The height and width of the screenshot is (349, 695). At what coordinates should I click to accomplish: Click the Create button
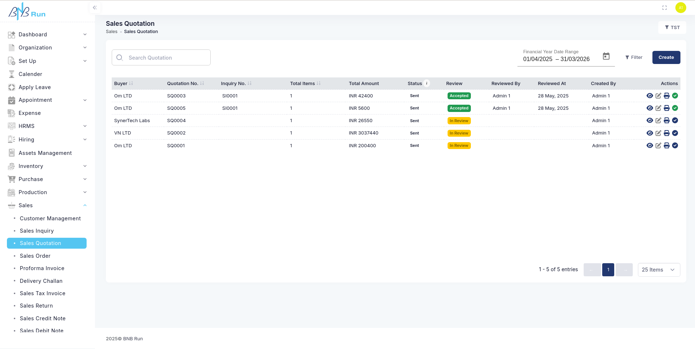tap(666, 57)
